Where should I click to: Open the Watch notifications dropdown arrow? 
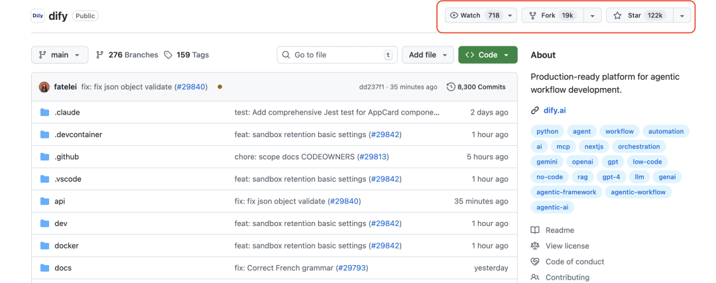[x=510, y=15]
